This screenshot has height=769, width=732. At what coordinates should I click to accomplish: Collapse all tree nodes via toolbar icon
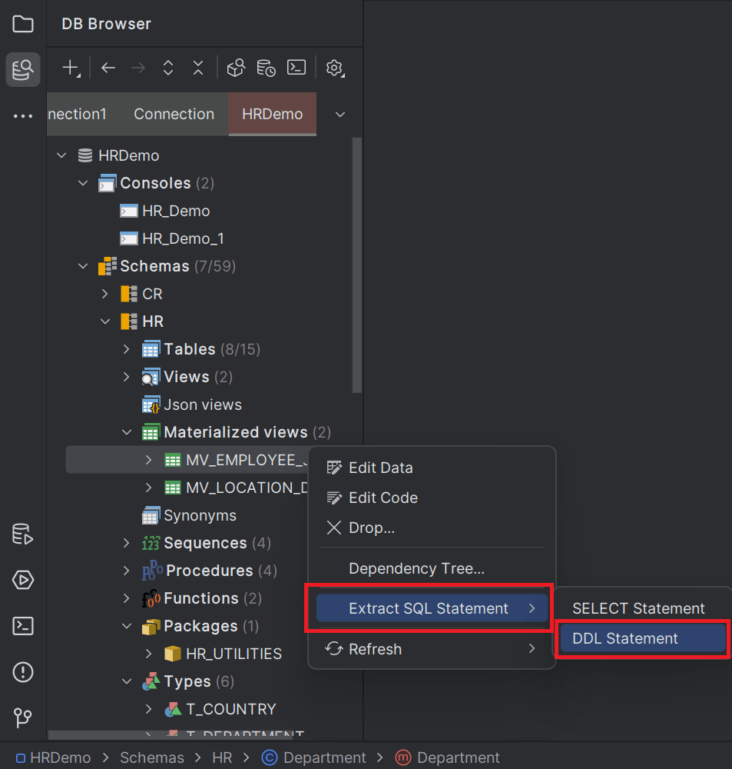pos(197,68)
